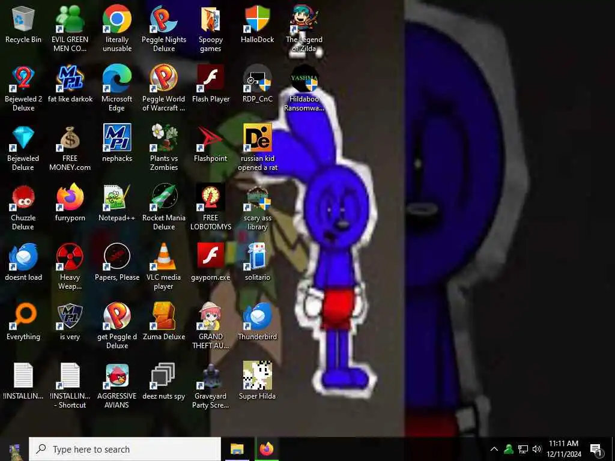Switch to Firefox in the taskbar
The height and width of the screenshot is (461, 615).
point(266,449)
